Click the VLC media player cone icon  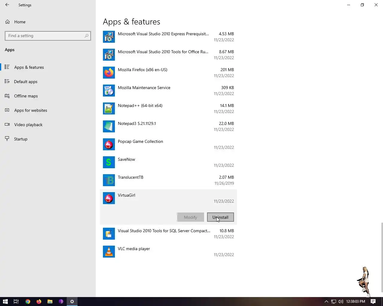point(109,252)
